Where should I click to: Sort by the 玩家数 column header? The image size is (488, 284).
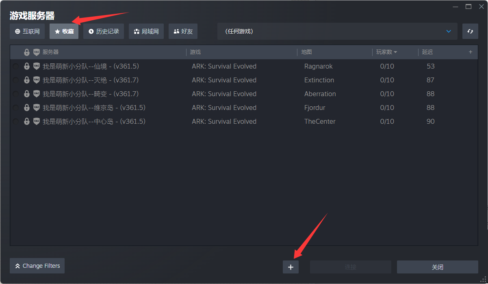pyautogui.click(x=386, y=52)
